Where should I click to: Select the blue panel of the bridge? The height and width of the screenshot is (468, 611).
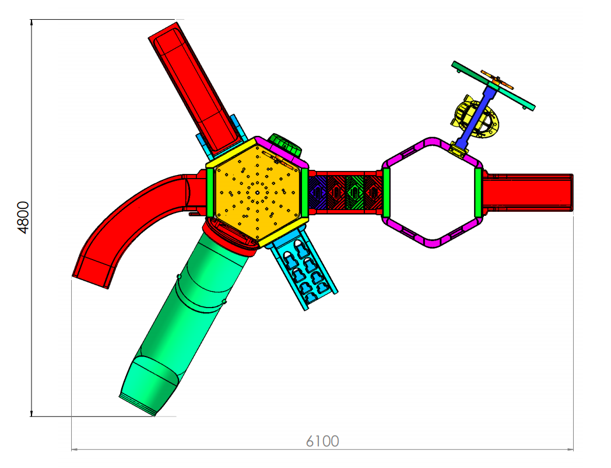tap(318, 191)
